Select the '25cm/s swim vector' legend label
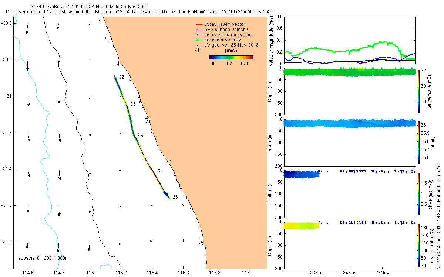The width and height of the screenshot is (444, 277). pos(225,24)
